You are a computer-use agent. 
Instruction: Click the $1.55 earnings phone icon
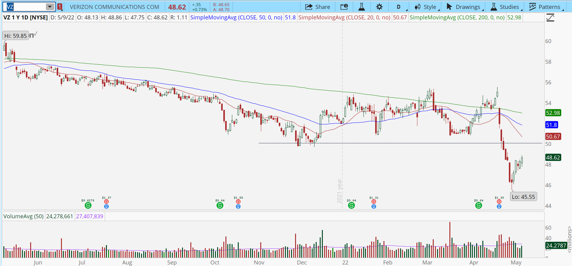(238, 202)
